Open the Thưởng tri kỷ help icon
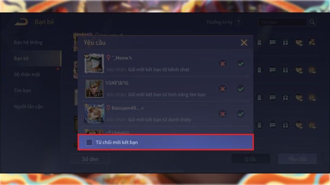 tap(239, 22)
